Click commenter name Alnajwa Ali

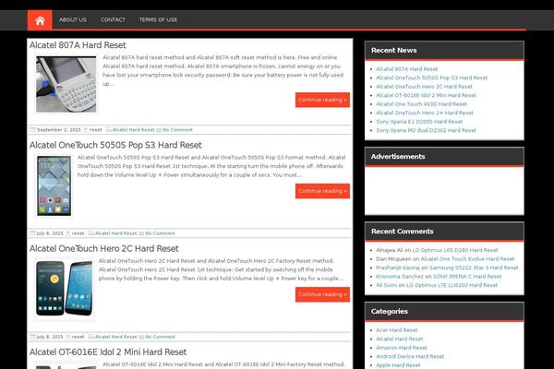pyautogui.click(x=390, y=250)
